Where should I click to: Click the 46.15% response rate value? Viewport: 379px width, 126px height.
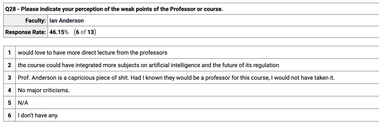[59, 32]
